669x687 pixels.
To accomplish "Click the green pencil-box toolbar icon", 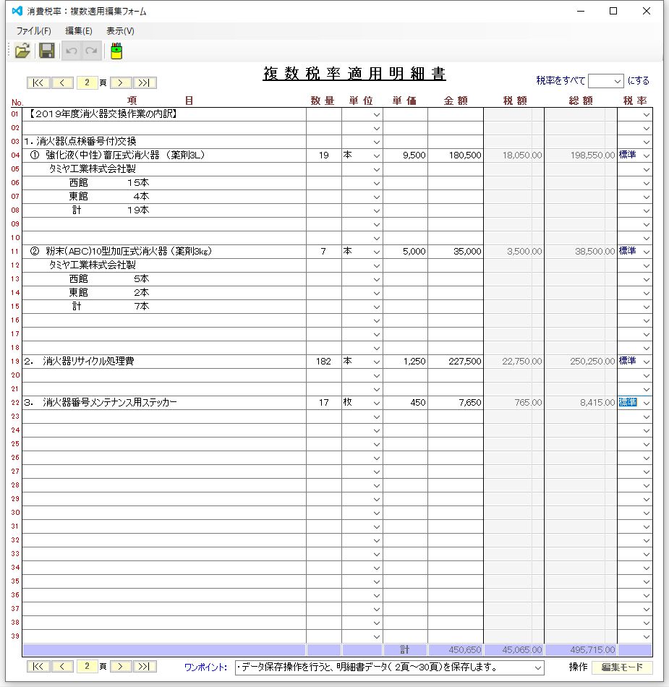I will (x=116, y=51).
